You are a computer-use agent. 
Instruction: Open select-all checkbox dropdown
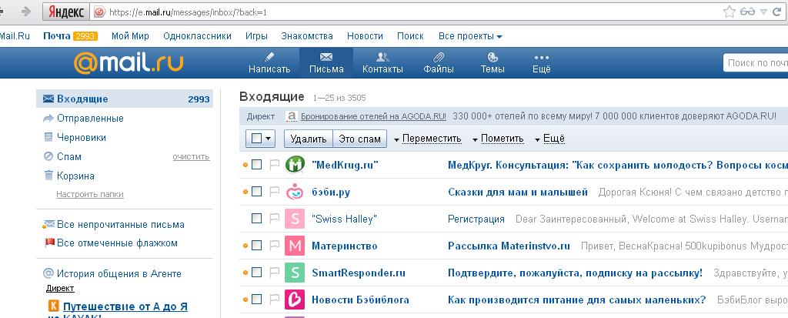[268, 139]
